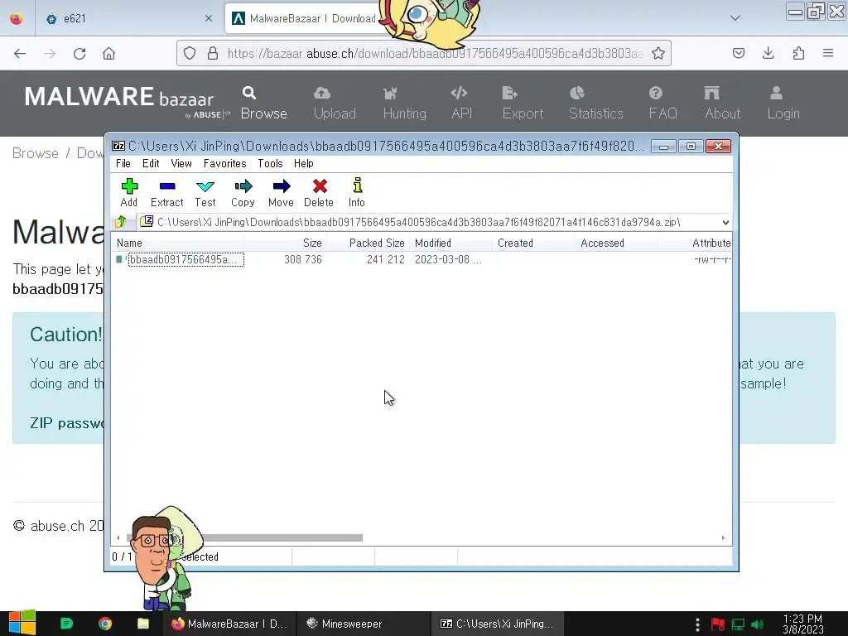848x636 pixels.
Task: Sort by the Accessed column header
Action: point(616,243)
